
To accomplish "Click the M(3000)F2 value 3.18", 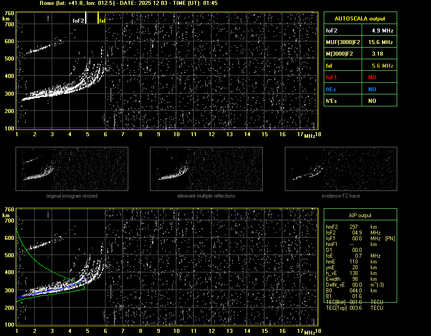I will 378,54.
